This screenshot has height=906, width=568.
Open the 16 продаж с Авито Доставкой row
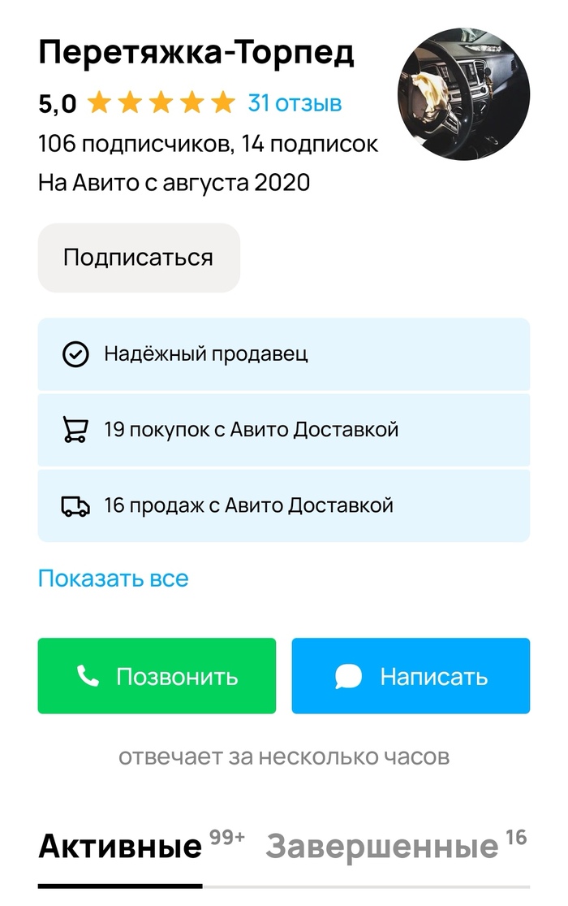tap(284, 506)
